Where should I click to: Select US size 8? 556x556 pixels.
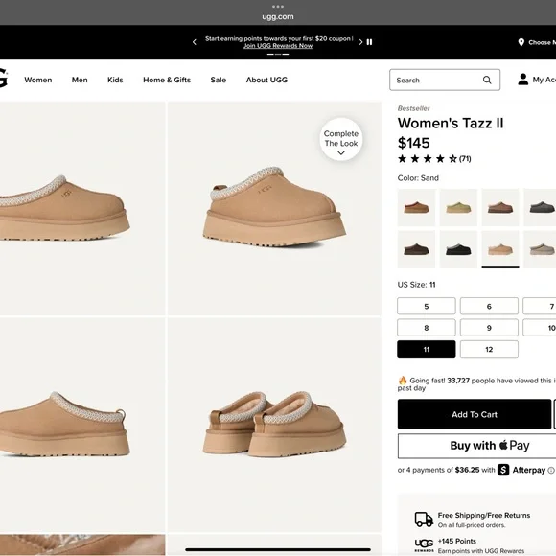427,328
